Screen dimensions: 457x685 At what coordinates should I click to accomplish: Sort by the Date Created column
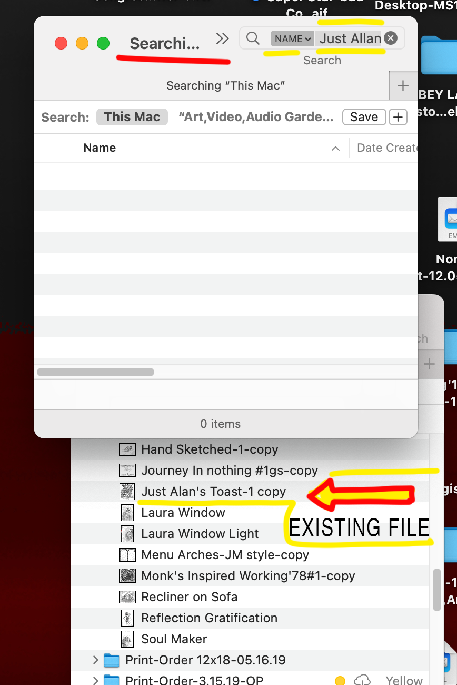[387, 148]
